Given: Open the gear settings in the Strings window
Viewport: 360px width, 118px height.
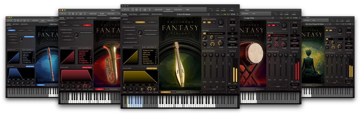Looking at the screenshot, I should pos(136,10).
